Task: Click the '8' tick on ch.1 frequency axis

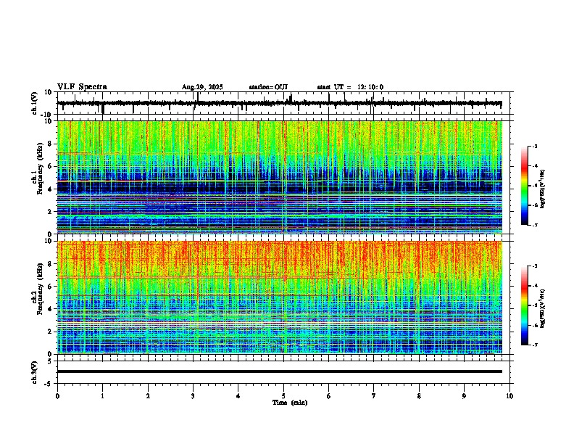Action: point(51,144)
